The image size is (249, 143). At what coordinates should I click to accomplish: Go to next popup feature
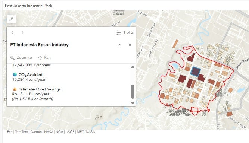tap(22, 32)
